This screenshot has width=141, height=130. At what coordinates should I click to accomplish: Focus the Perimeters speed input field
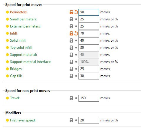click(89, 12)
